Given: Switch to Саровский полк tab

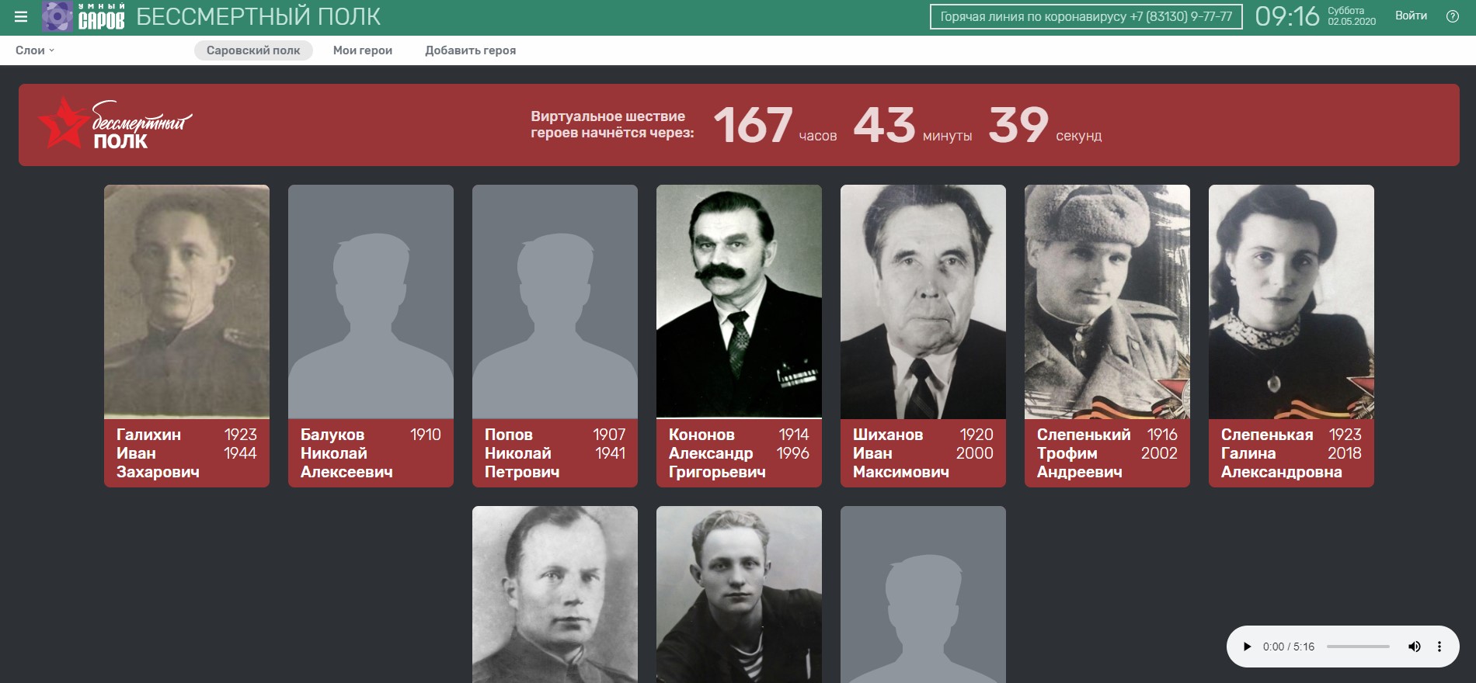Looking at the screenshot, I should point(253,50).
